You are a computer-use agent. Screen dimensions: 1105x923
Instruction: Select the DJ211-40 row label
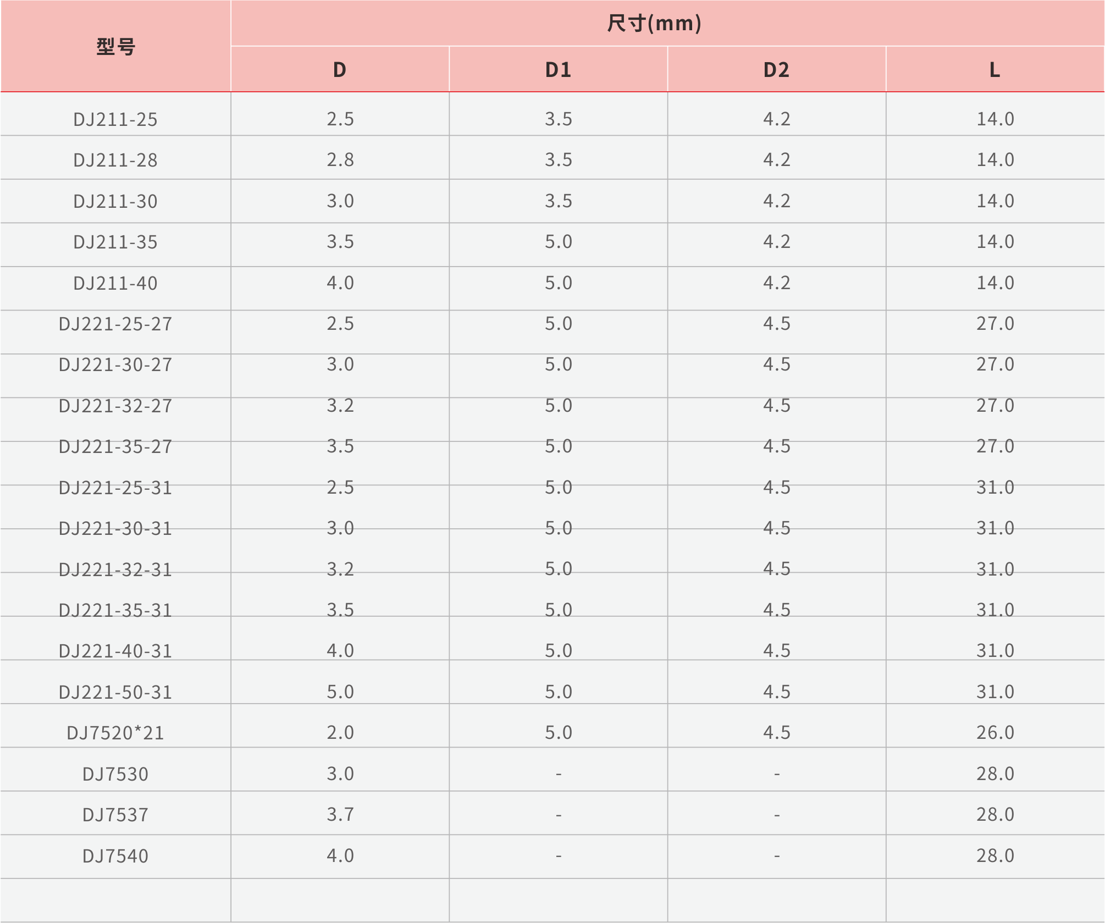click(x=115, y=283)
